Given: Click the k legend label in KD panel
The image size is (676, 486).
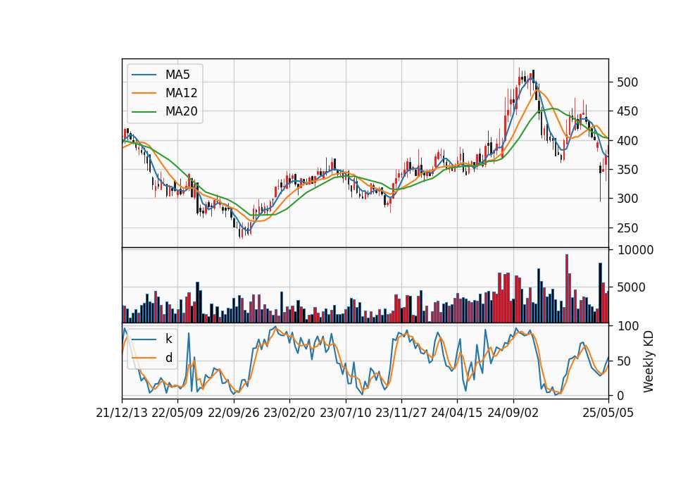Looking at the screenshot, I should tap(168, 339).
